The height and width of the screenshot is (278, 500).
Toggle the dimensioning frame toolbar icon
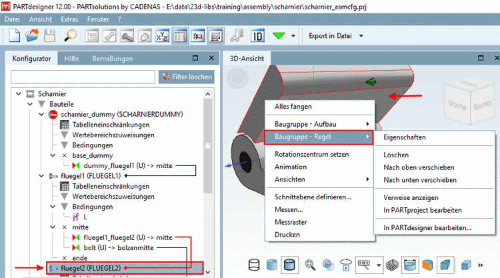click(x=215, y=36)
